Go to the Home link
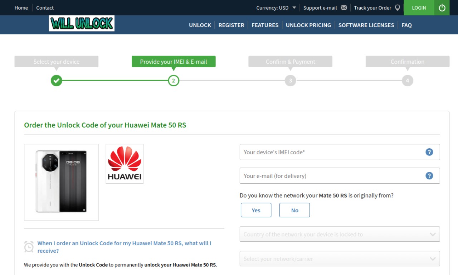Viewport: 458px width, 275px height. [x=21, y=8]
